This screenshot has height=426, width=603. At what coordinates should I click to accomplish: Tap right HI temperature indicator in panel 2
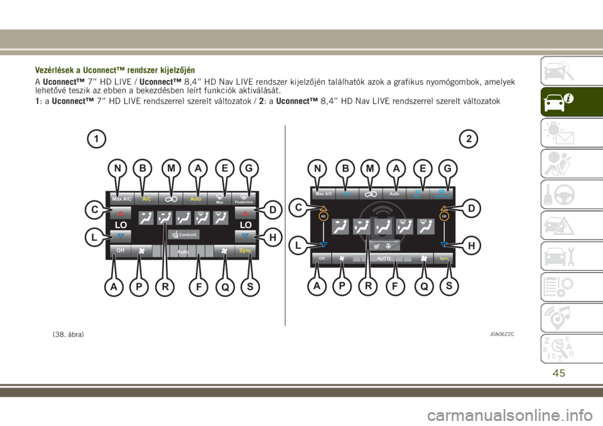[444, 217]
